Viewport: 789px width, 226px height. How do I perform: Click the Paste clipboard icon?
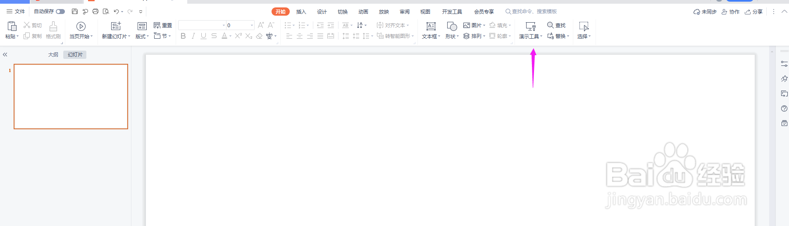point(12,26)
